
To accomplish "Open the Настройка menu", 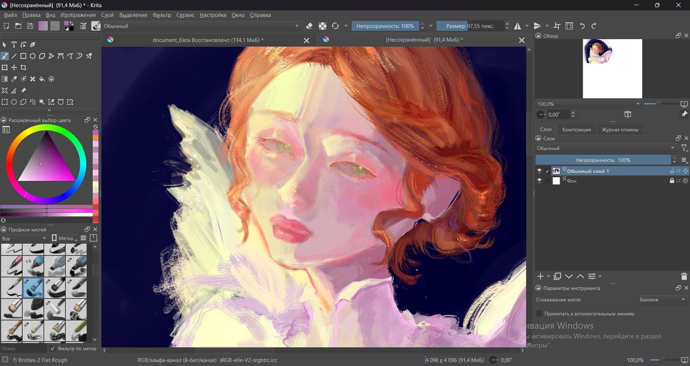I will point(213,15).
